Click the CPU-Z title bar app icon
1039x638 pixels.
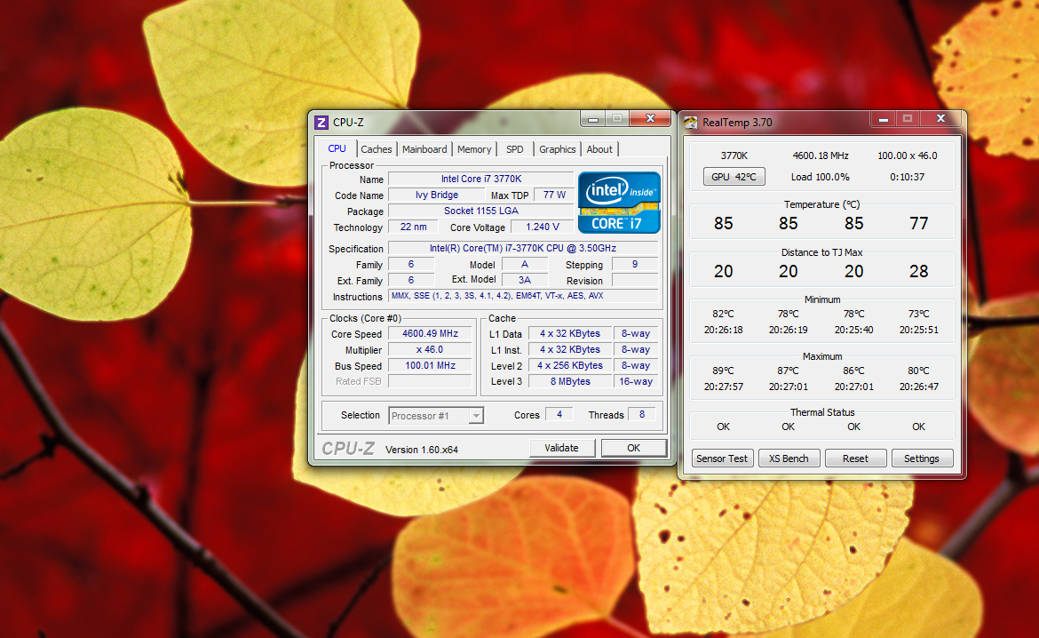tap(321, 122)
